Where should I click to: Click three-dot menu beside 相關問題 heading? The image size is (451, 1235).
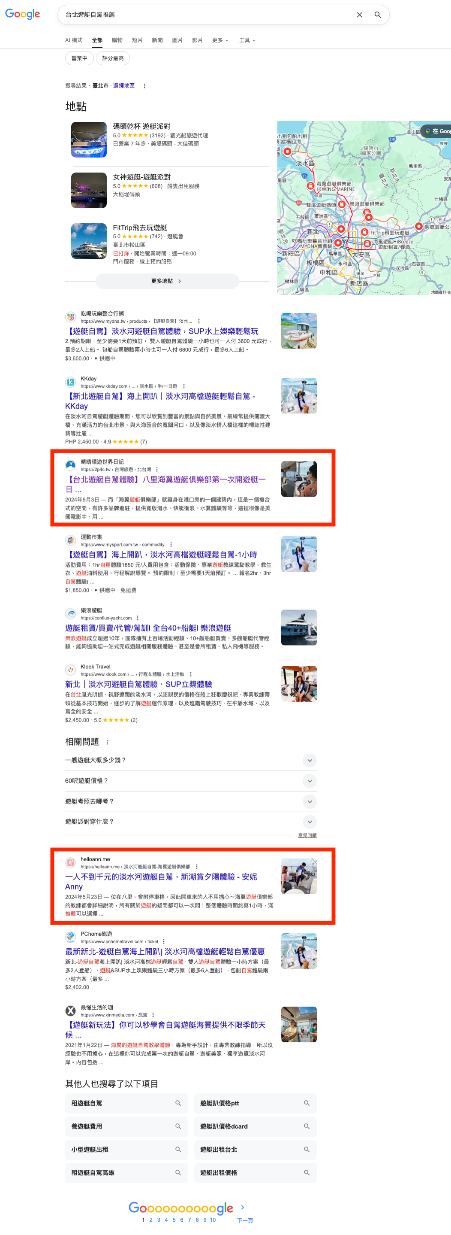(107, 742)
